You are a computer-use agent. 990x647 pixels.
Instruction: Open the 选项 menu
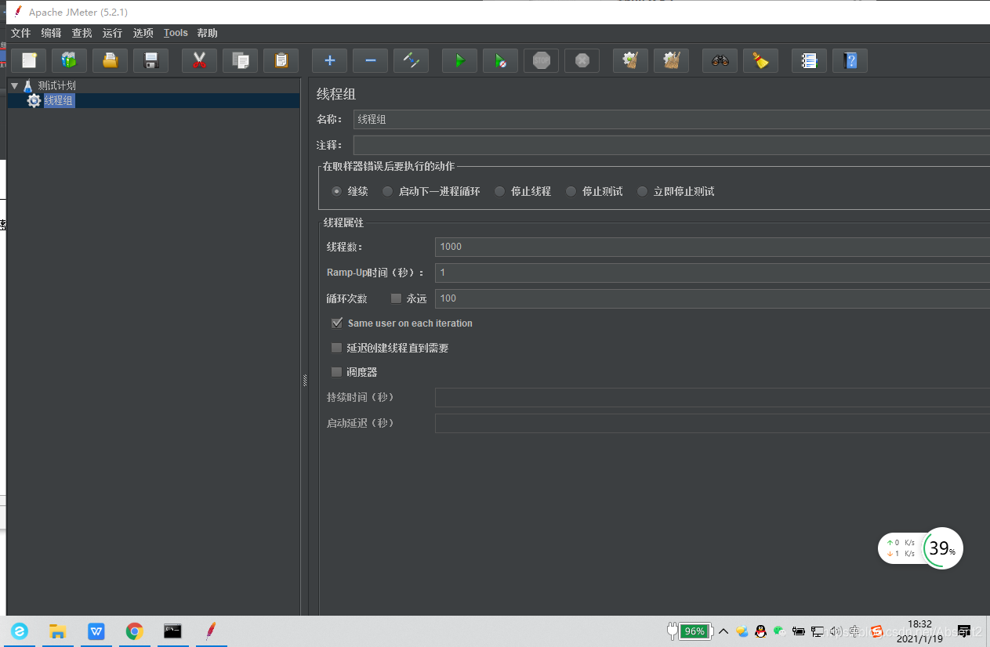143,33
